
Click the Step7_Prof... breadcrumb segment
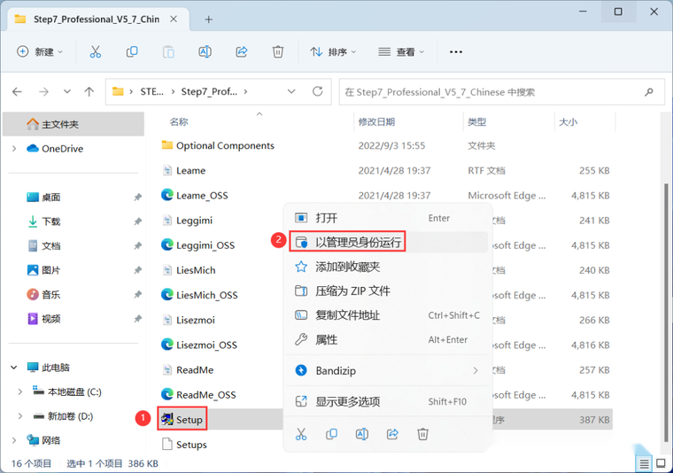(209, 91)
